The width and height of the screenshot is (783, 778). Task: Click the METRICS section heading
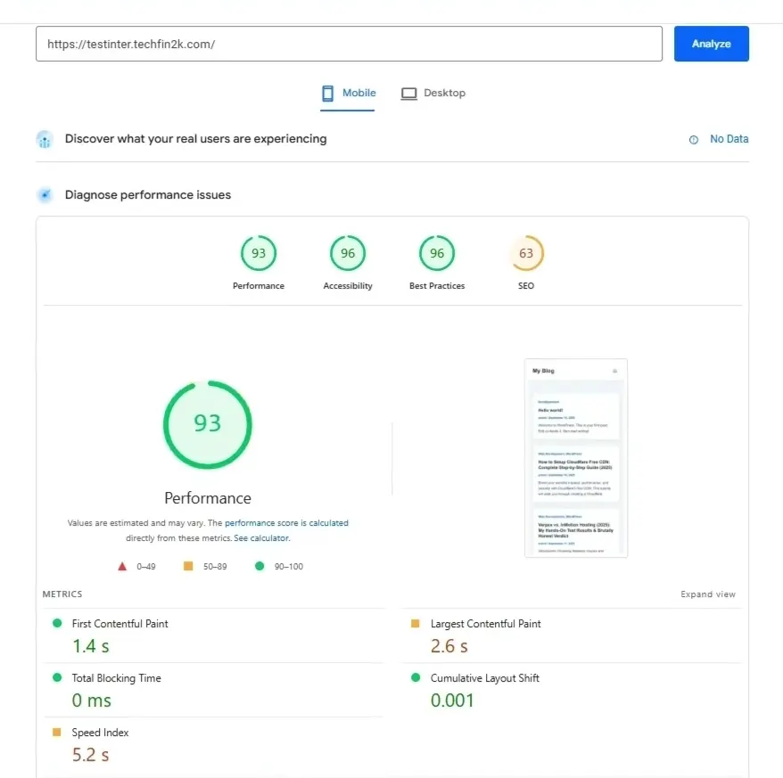click(62, 594)
